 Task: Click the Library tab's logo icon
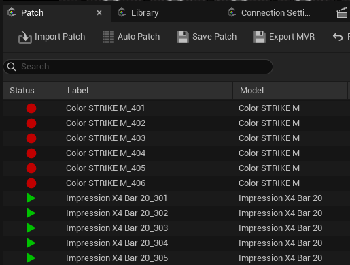coord(122,12)
